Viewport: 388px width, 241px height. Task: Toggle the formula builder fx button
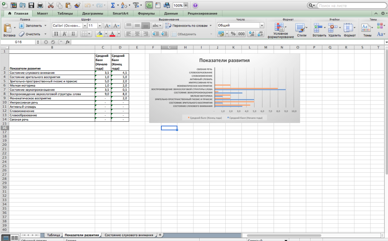[149, 6]
